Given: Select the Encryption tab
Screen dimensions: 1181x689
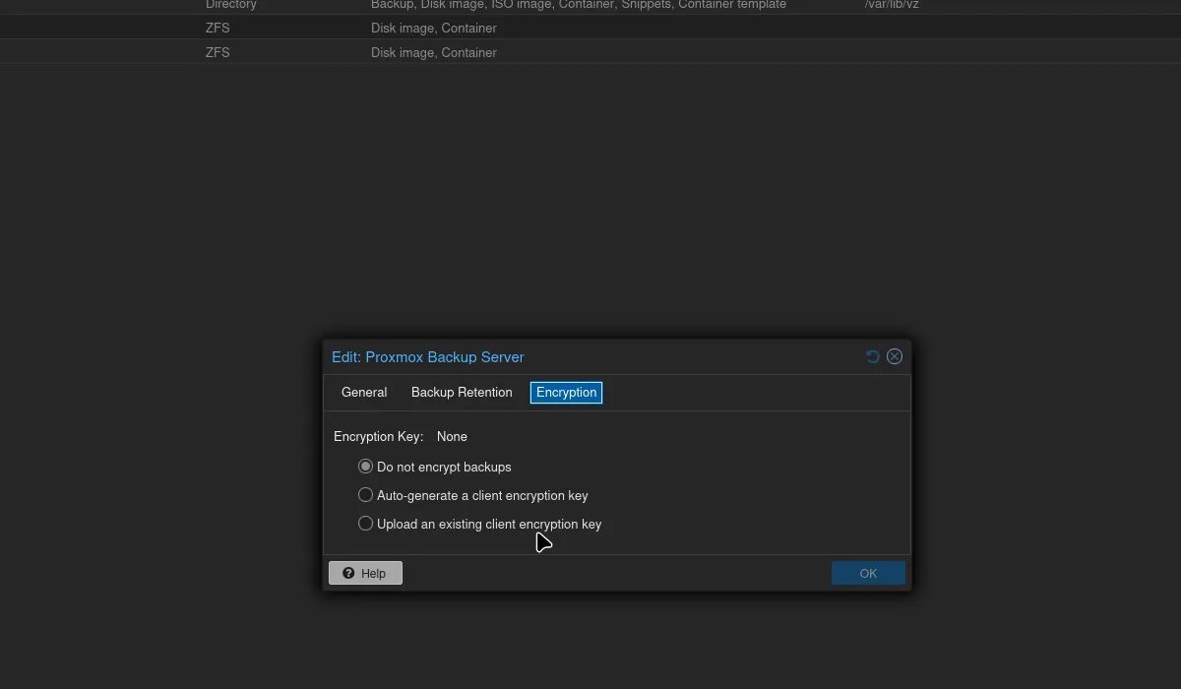Looking at the screenshot, I should [x=566, y=392].
